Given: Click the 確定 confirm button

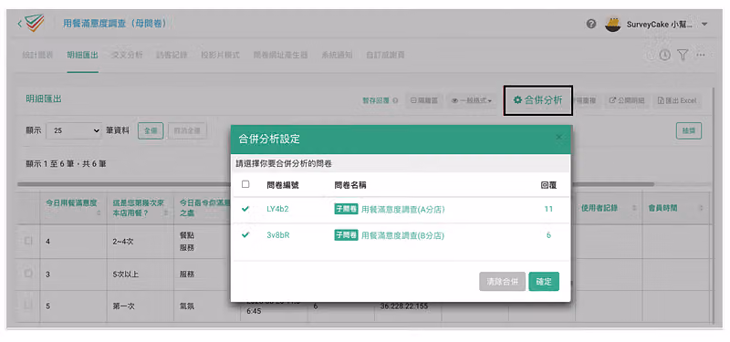Looking at the screenshot, I should (544, 282).
